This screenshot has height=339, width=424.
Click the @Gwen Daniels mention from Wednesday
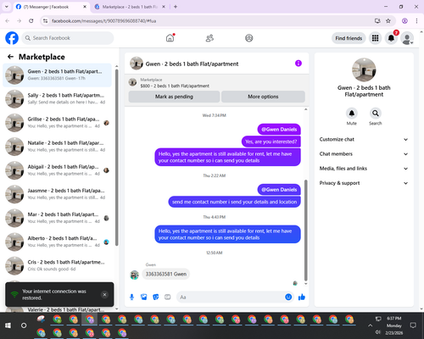(x=279, y=130)
